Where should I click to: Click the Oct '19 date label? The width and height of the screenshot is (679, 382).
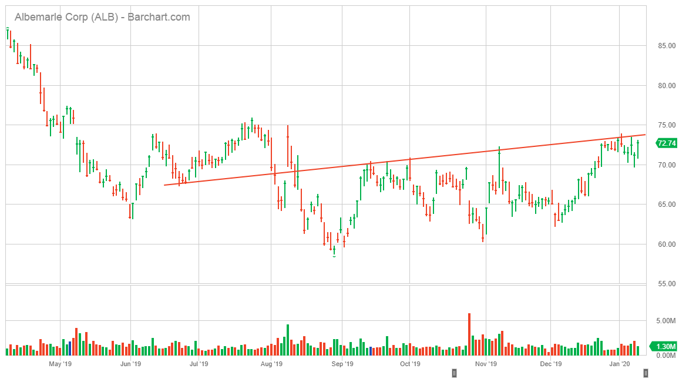(410, 364)
